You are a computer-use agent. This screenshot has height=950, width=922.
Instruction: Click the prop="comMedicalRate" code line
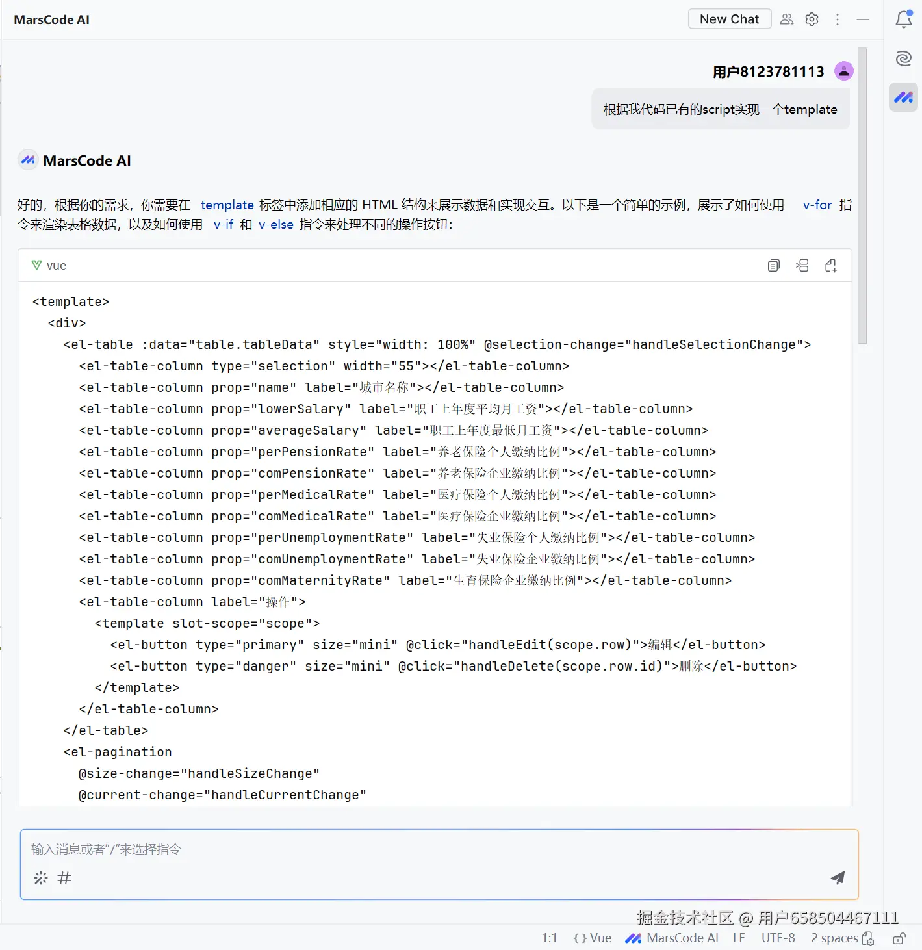pos(397,516)
